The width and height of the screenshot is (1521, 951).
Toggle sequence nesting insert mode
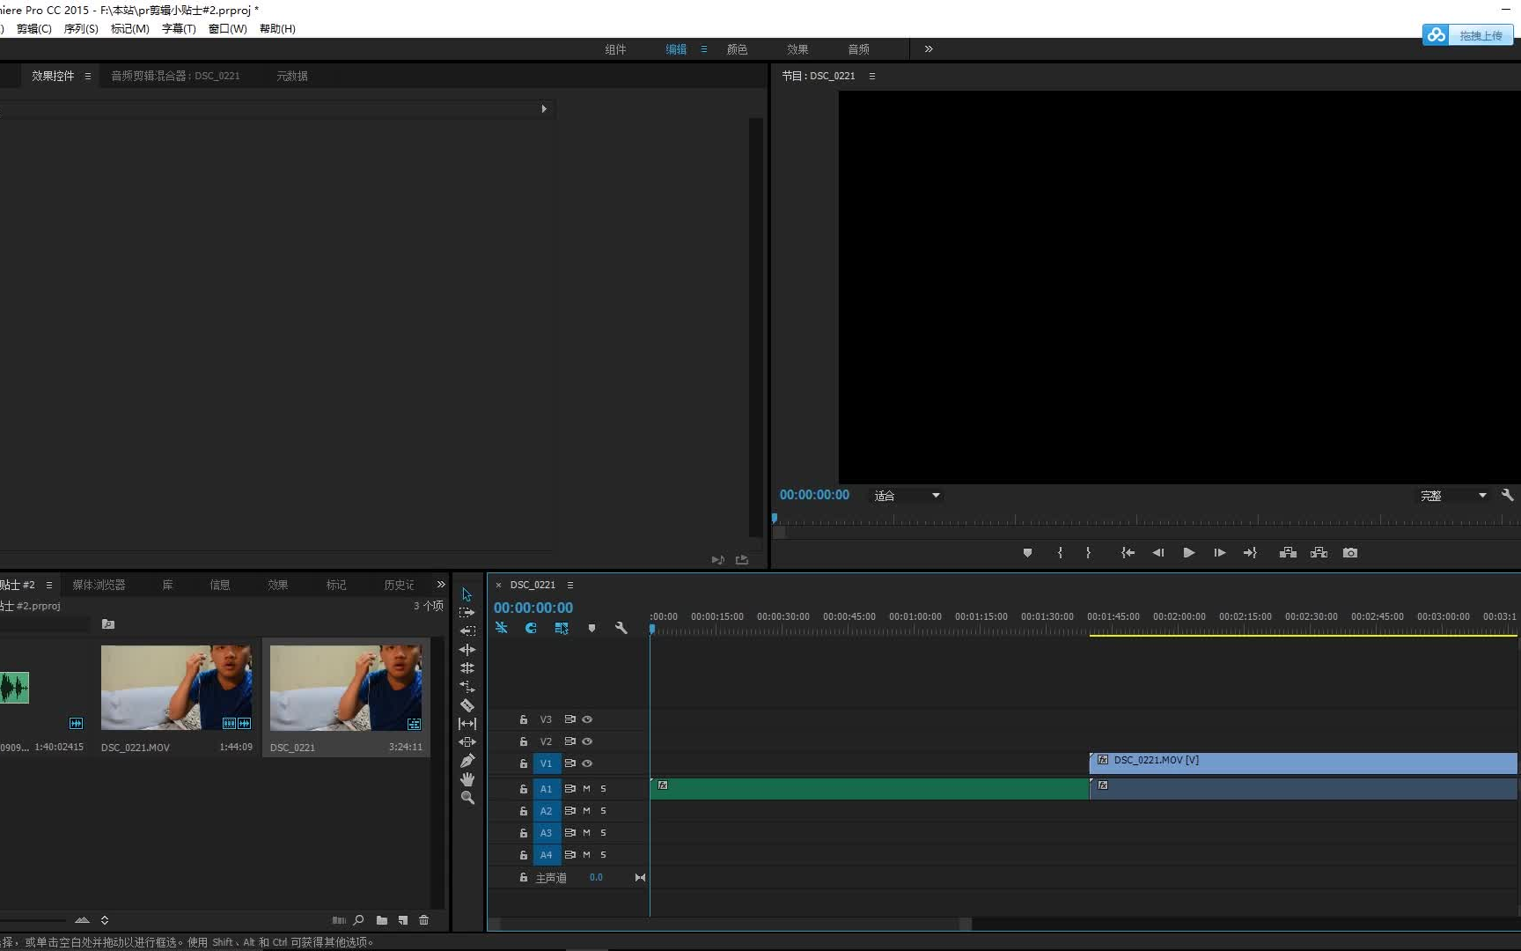coord(501,628)
